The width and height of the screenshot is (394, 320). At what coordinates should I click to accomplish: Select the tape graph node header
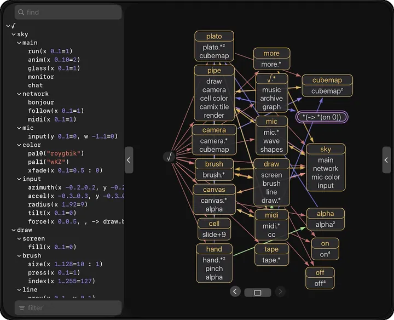click(271, 249)
